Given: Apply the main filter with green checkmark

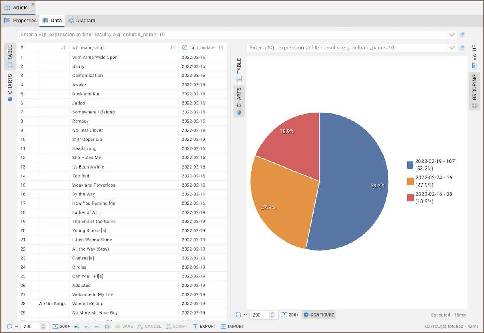Looking at the screenshot, I should (x=453, y=35).
